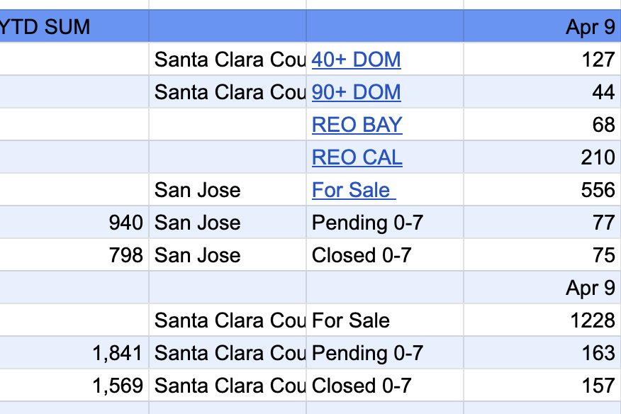Select the San Jose Closed 0-7 cell

pos(384,254)
